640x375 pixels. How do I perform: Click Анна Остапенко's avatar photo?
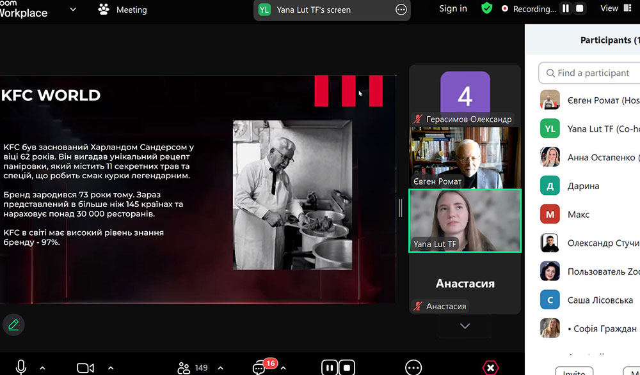(x=550, y=157)
